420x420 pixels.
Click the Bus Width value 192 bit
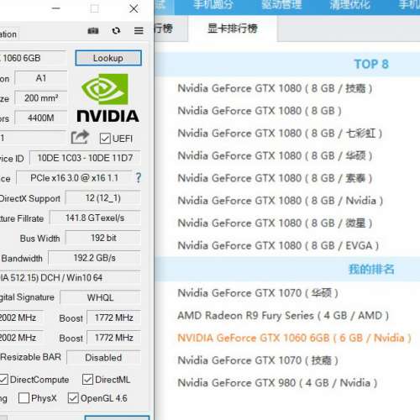[x=103, y=238]
